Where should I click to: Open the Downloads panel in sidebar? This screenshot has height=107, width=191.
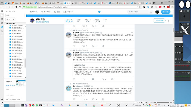[2, 15]
